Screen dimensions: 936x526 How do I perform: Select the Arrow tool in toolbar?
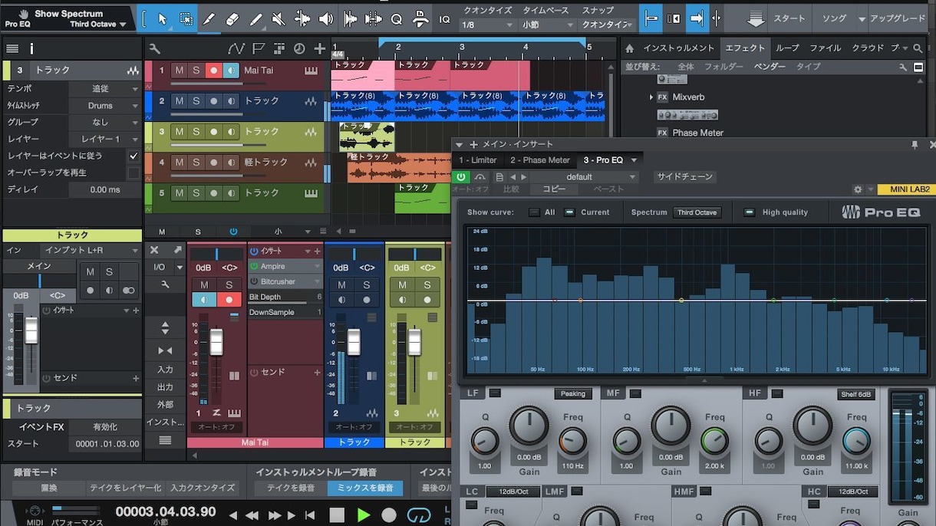point(162,18)
